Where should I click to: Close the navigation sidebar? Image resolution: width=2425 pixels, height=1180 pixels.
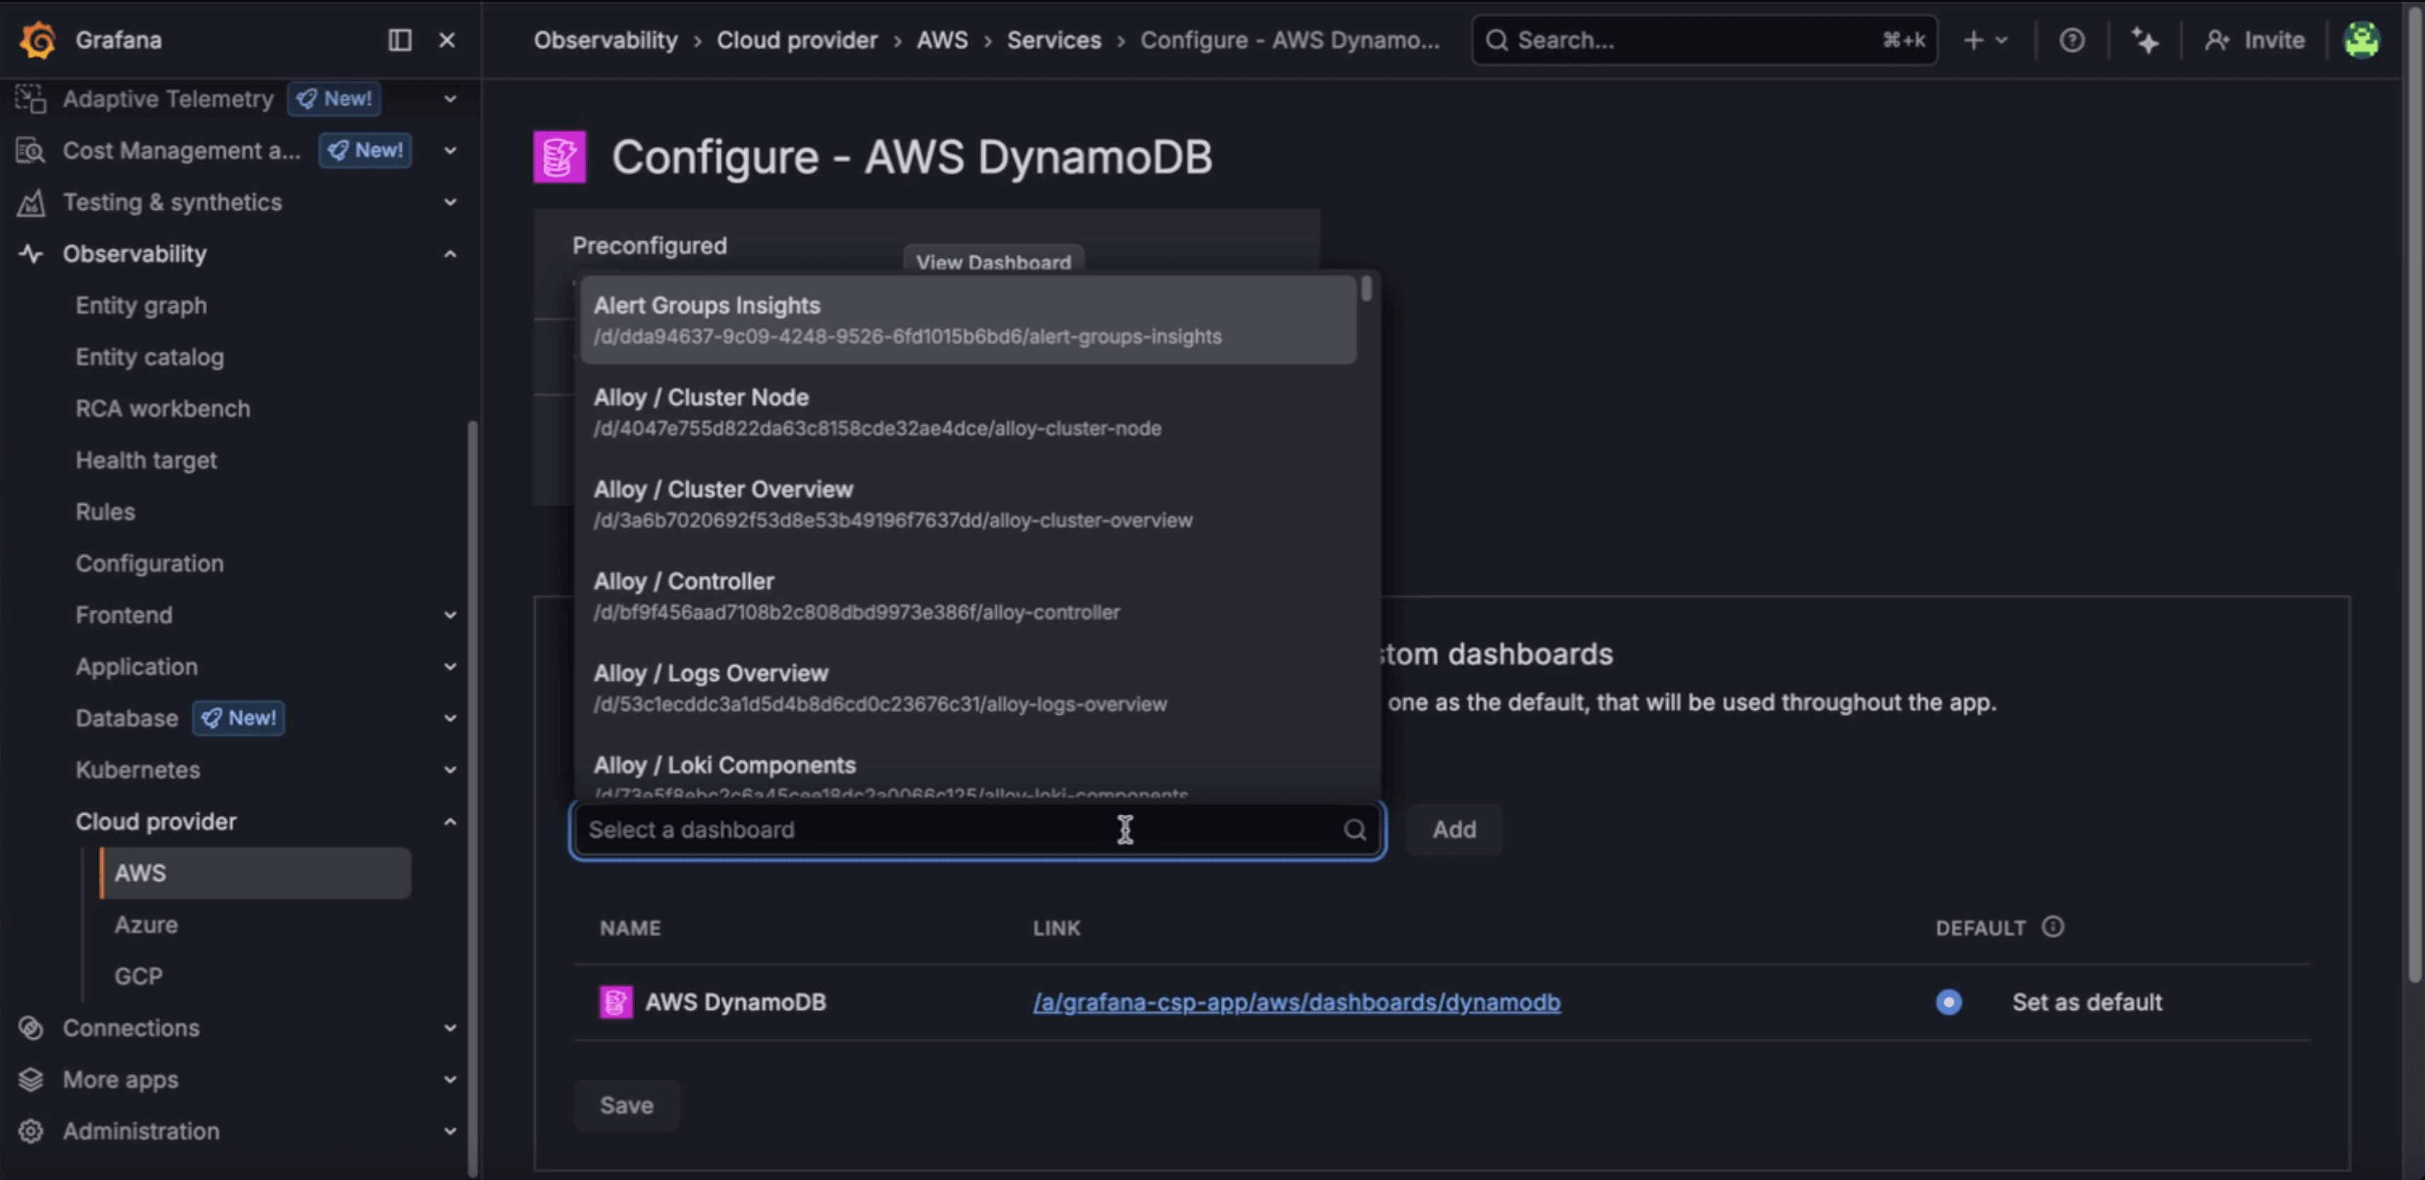pos(447,40)
